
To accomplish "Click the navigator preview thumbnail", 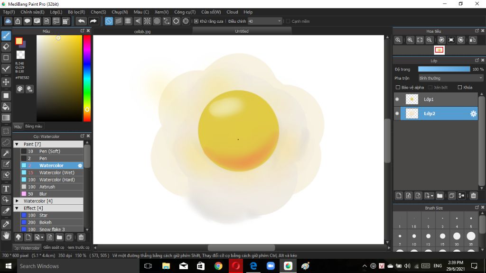I will (x=439, y=50).
